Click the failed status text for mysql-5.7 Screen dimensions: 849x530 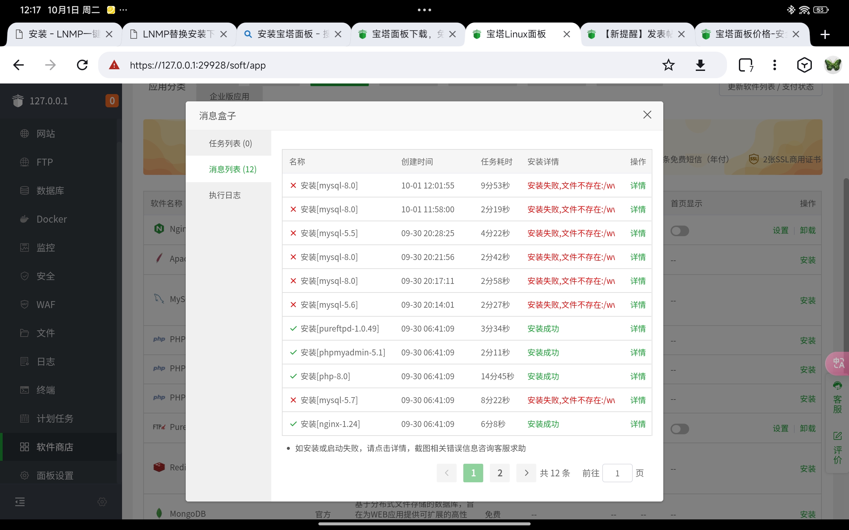click(571, 400)
